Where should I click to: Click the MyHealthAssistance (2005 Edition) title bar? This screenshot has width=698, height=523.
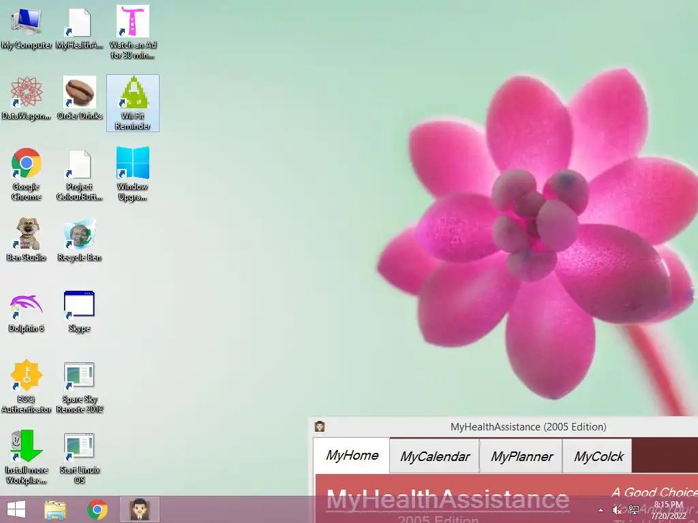click(x=528, y=427)
